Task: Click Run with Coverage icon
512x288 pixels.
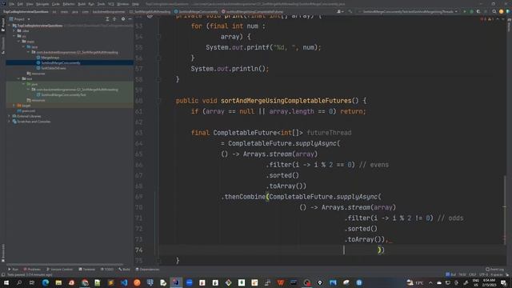Action: click(x=478, y=11)
